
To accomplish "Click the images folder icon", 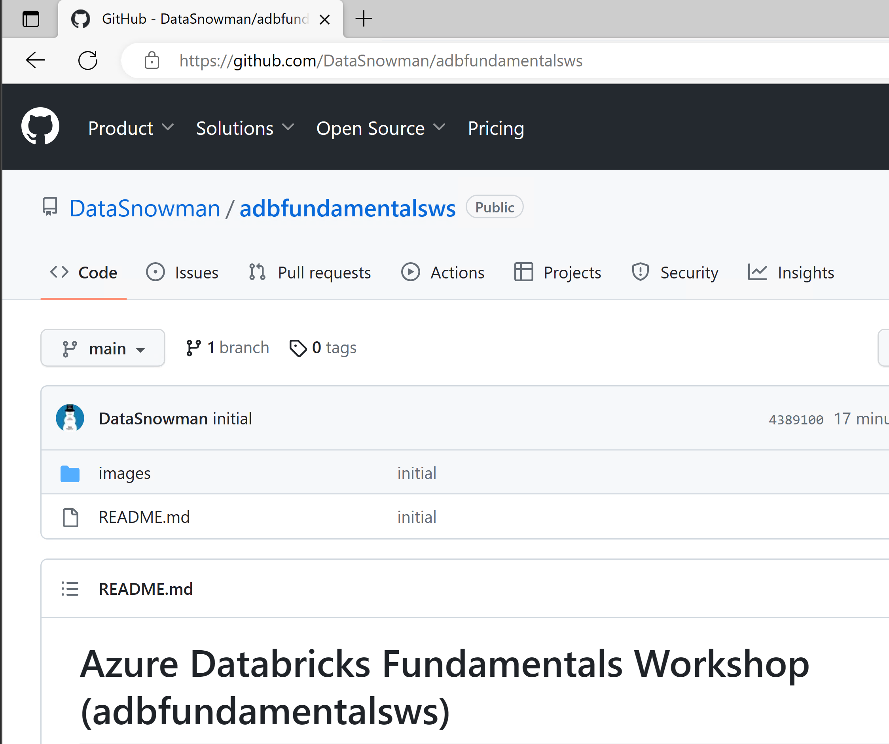I will pos(70,473).
